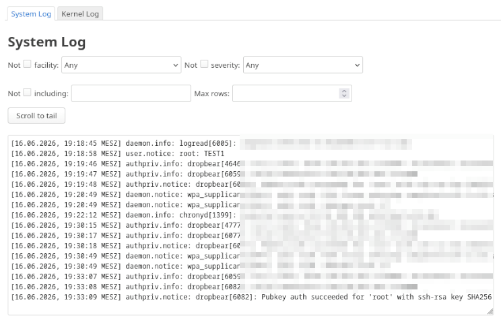This screenshot has width=501, height=321.
Task: Click the Max rows spinner arrows
Action: tap(344, 93)
